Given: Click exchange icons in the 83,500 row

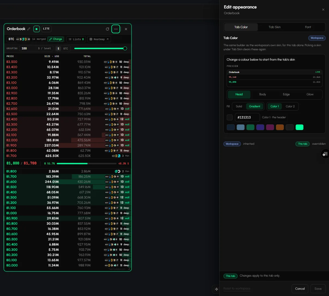Looking at the screenshot, I should [111, 62].
